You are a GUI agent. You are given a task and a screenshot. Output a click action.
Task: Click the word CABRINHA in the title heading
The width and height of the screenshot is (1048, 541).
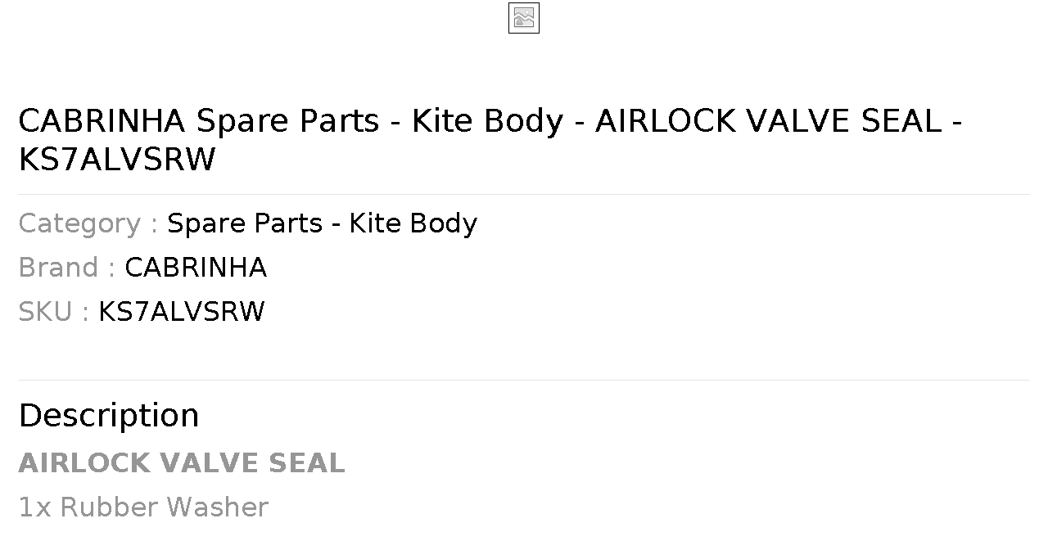[102, 121]
